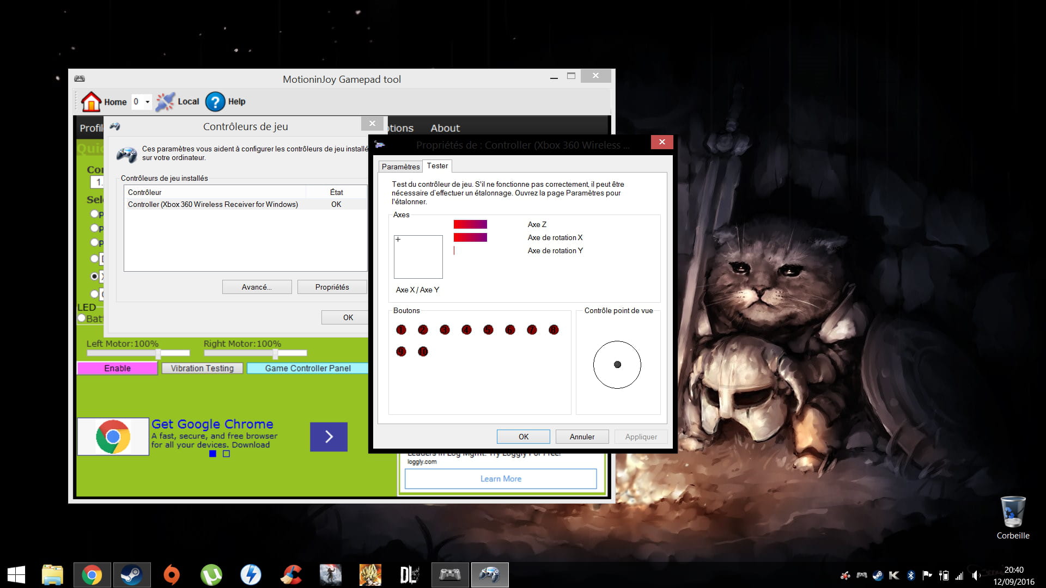Launch Origin from the taskbar
Viewport: 1046px width, 588px height.
[x=172, y=575]
